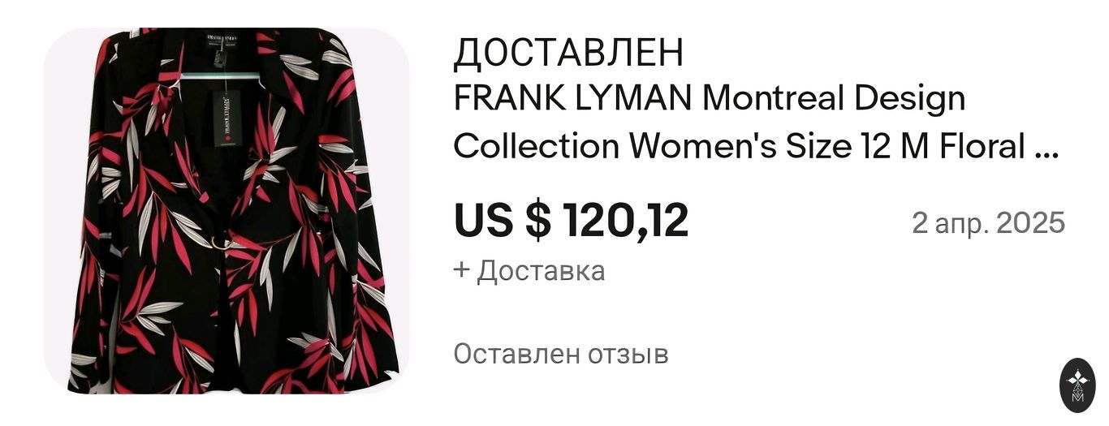Open the floral jacket product thumbnail

[227, 211]
